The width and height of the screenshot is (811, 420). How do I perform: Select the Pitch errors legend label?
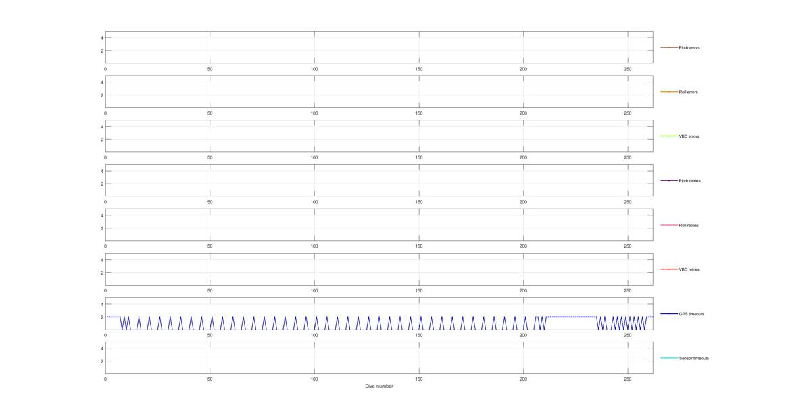point(689,48)
